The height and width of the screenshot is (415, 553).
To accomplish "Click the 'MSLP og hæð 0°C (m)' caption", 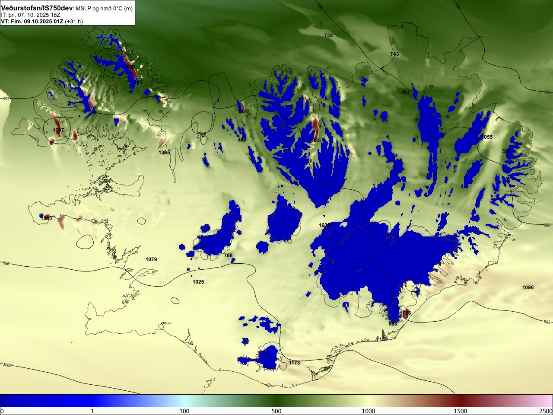I will pyautogui.click(x=104, y=9).
